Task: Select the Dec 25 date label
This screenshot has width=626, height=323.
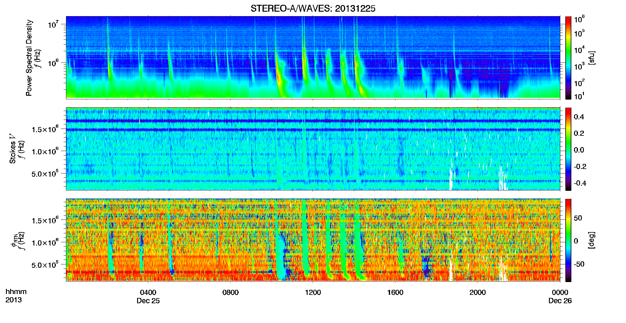Action: (148, 301)
